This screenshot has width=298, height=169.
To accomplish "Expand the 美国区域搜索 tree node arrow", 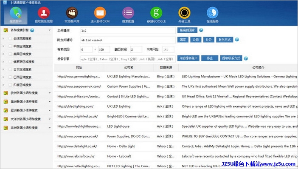I will coord(3,54).
